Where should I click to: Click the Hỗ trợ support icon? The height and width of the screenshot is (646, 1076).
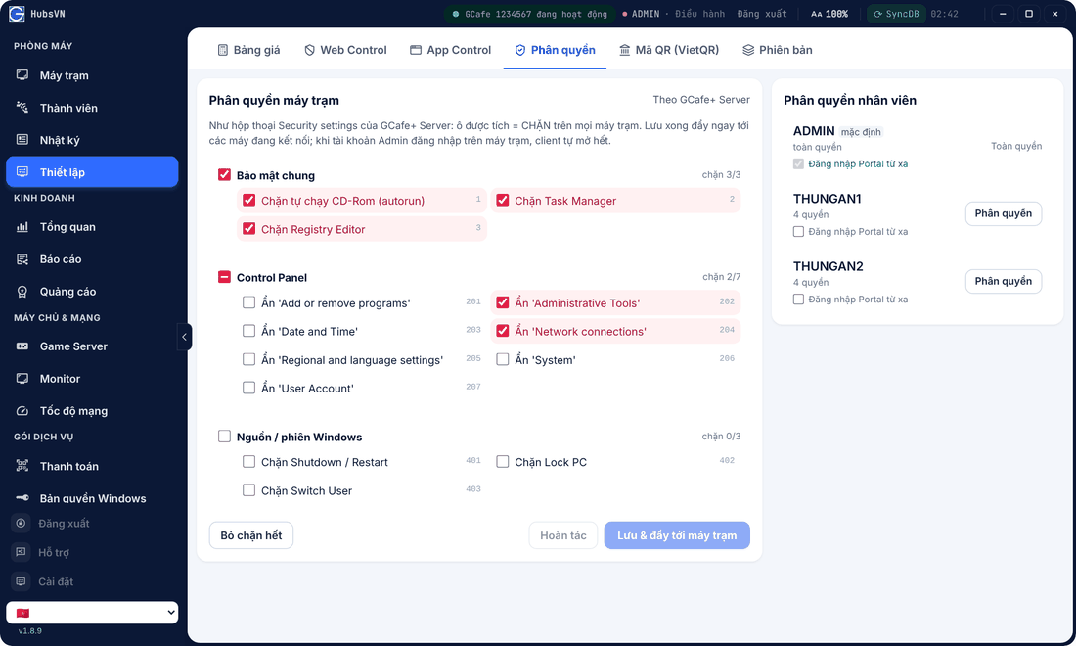coord(22,552)
